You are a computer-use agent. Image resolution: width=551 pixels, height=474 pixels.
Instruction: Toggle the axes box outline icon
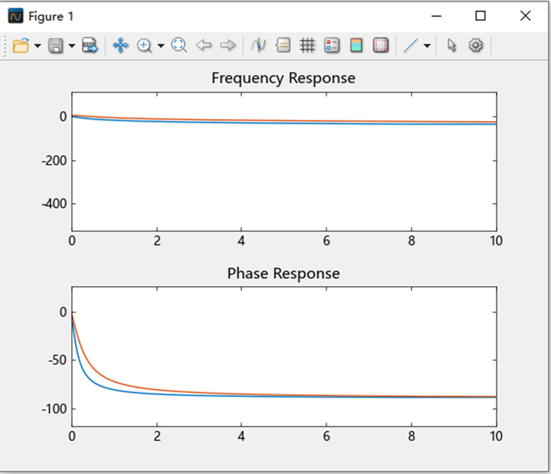click(380, 45)
